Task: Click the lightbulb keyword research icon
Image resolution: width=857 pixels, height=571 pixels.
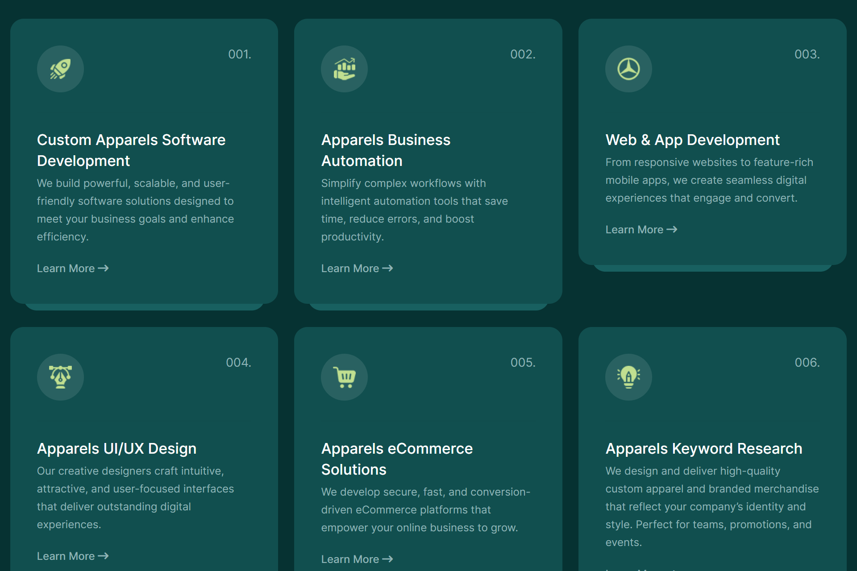Action: tap(628, 377)
